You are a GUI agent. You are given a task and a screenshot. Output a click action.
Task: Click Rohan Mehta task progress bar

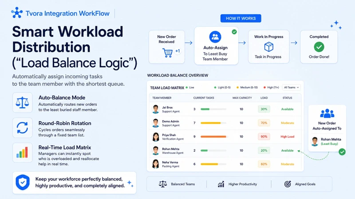pos(213,150)
